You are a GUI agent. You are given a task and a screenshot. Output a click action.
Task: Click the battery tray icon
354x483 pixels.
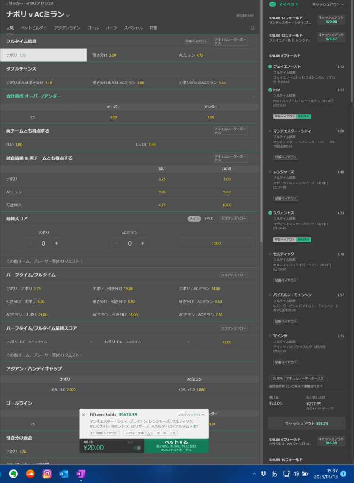coord(305,474)
